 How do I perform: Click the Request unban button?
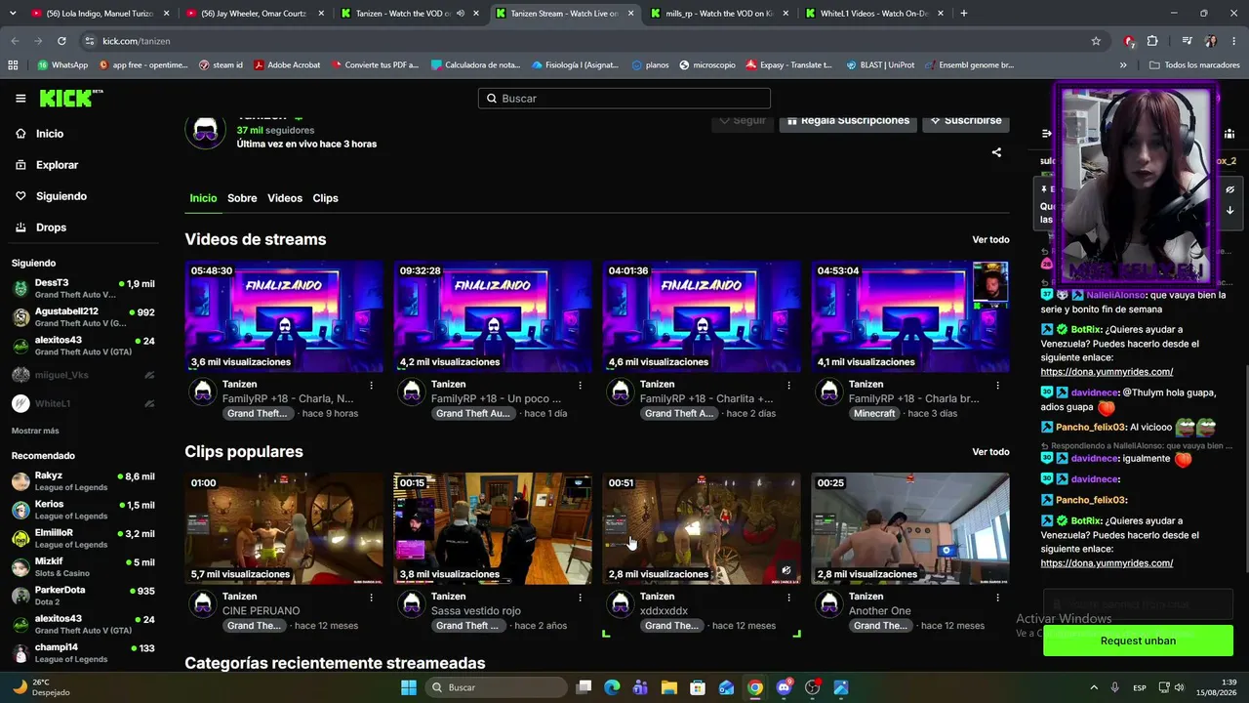coord(1138,641)
